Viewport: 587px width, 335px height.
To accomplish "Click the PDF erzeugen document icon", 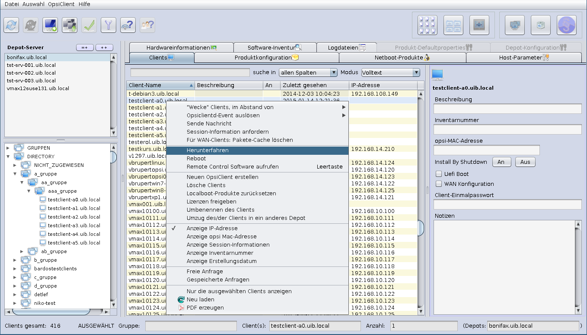I will 181,308.
